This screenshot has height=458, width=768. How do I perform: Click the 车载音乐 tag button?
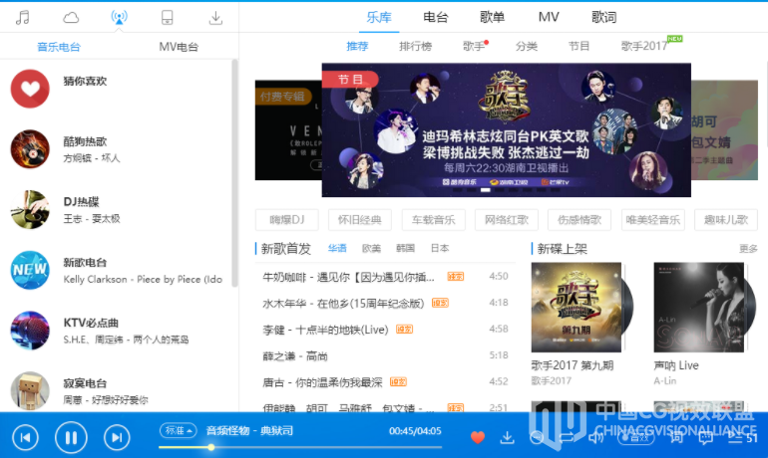(x=434, y=220)
